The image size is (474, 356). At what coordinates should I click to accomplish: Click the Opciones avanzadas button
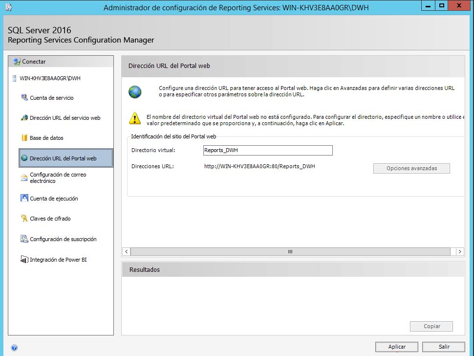tap(411, 168)
